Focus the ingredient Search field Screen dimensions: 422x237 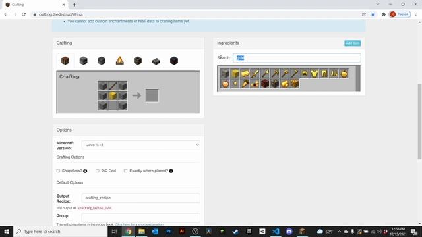[297, 58]
